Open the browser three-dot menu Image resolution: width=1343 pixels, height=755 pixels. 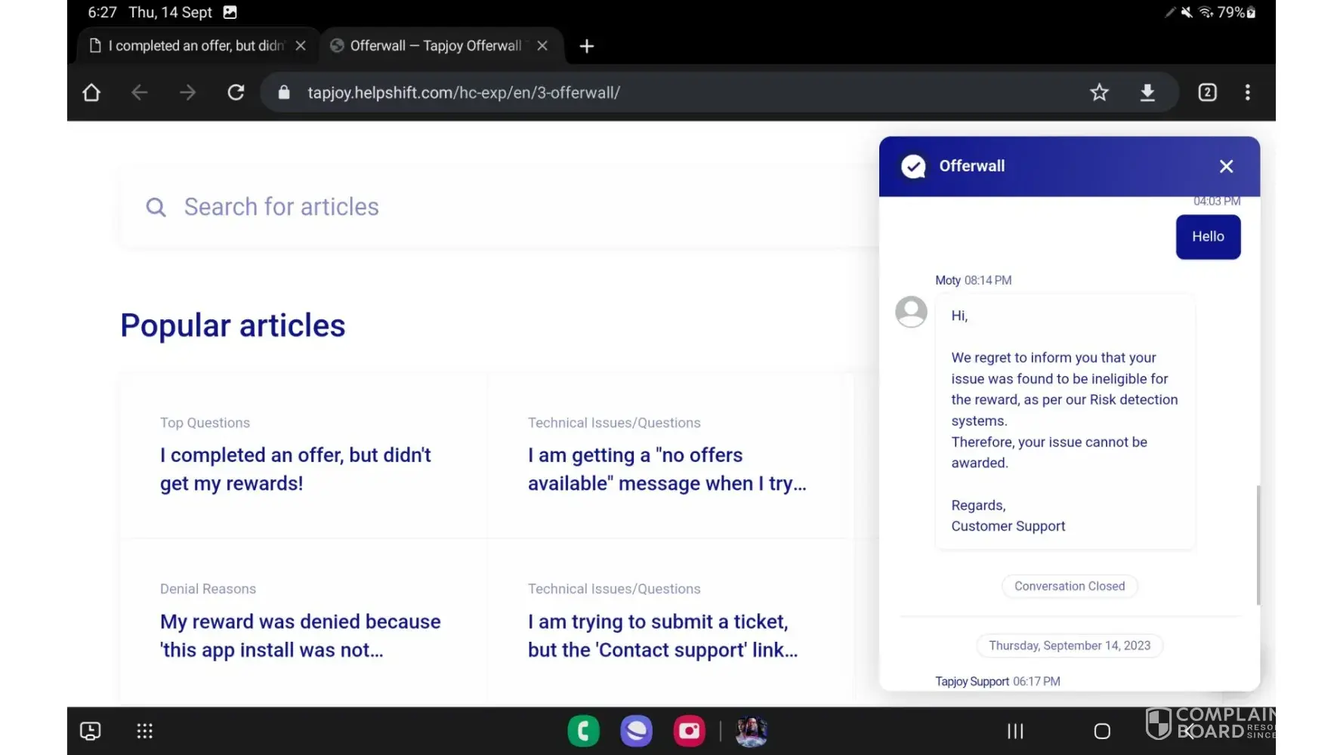[1247, 92]
